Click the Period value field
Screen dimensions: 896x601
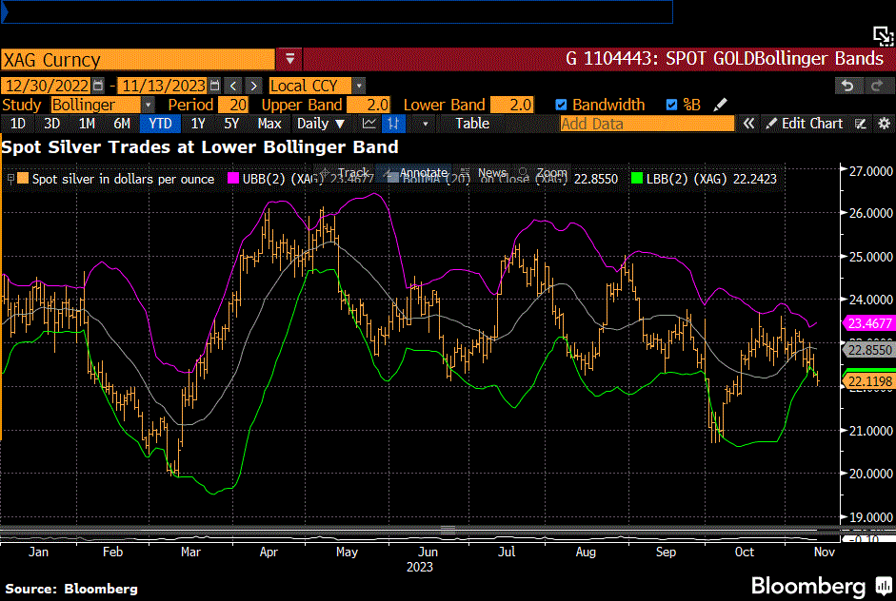coord(233,105)
